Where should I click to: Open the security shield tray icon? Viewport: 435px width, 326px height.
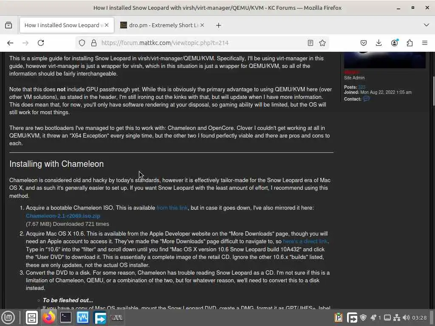[363, 318]
